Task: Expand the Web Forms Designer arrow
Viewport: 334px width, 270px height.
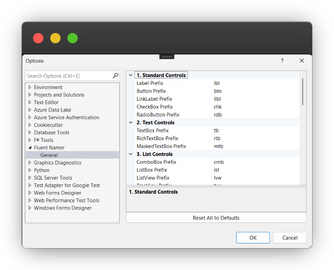Action: tap(30, 193)
